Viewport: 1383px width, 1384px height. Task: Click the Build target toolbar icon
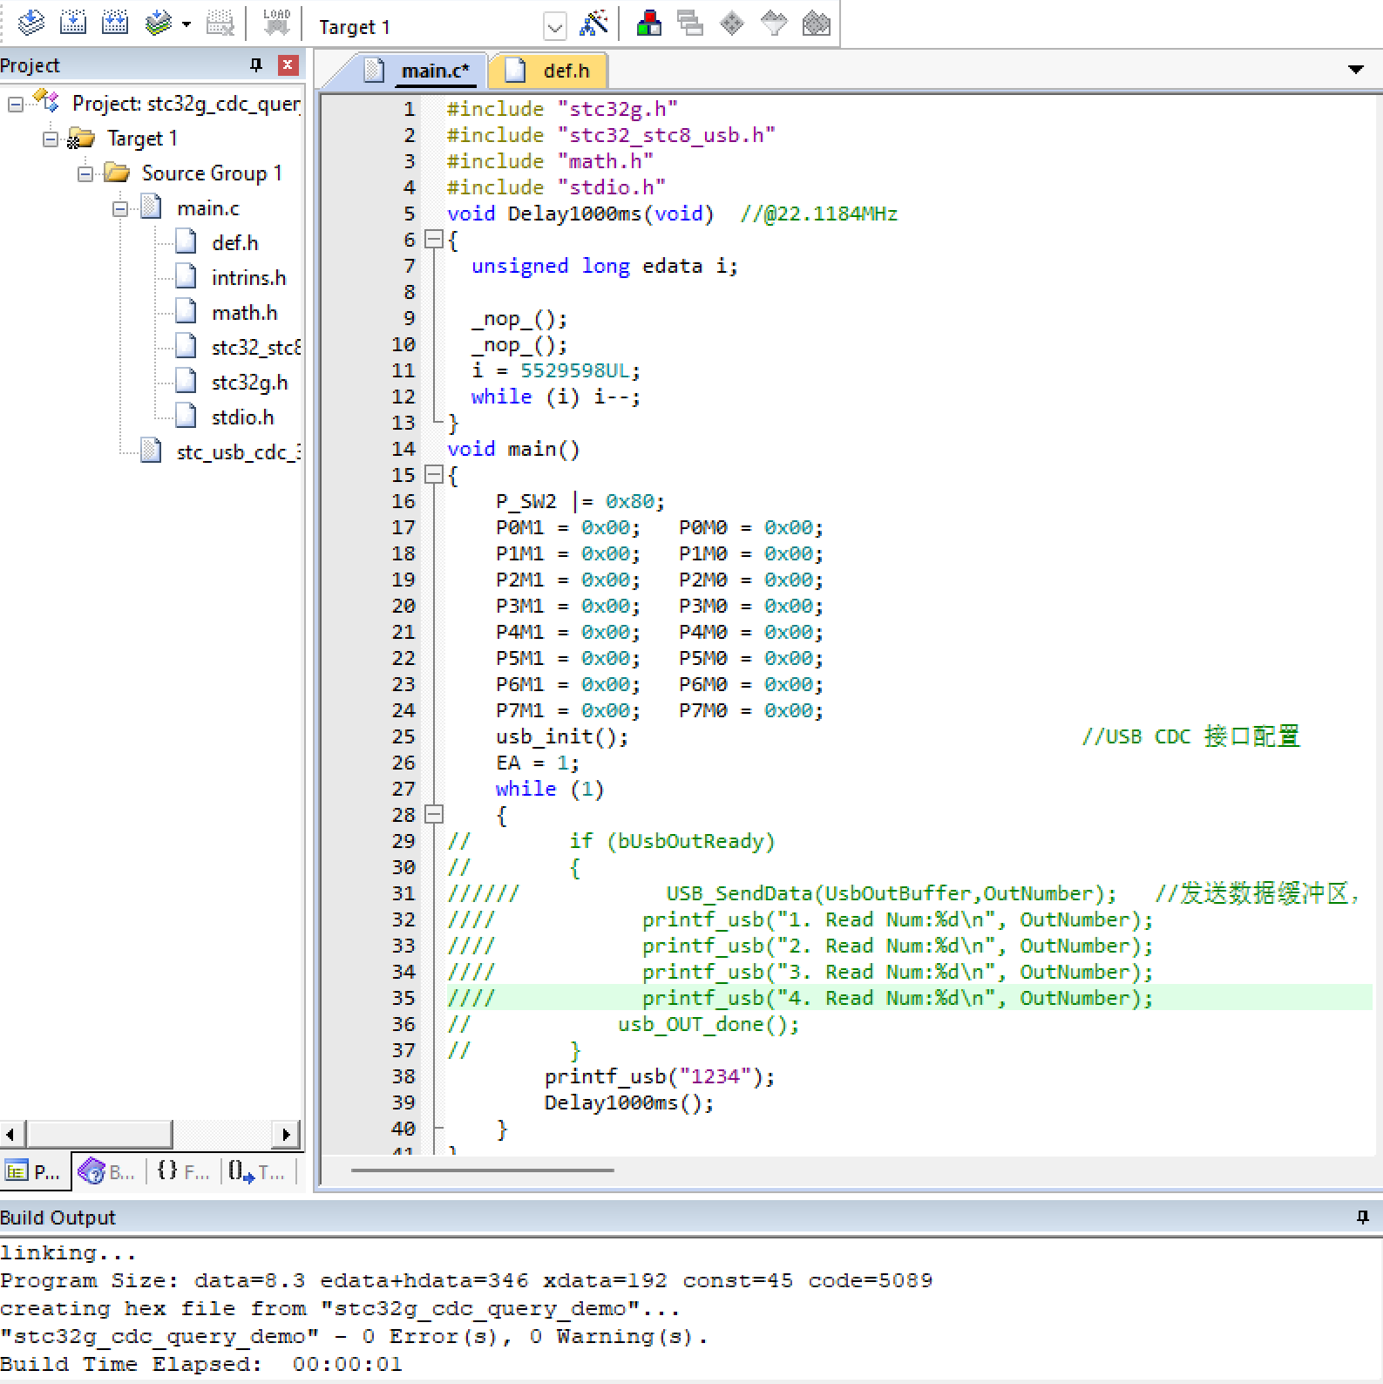click(73, 23)
